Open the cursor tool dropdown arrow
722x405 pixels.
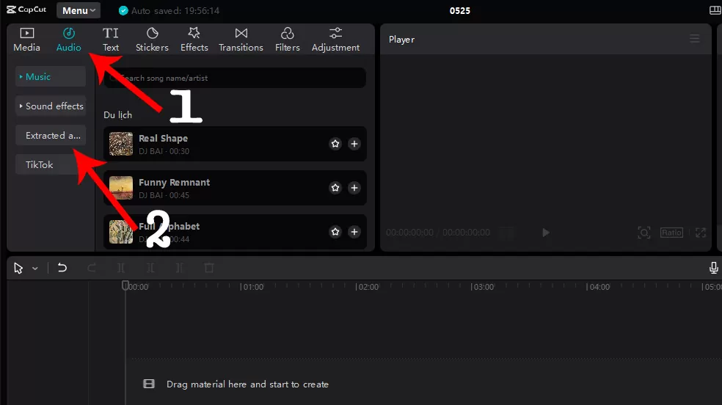pyautogui.click(x=35, y=269)
